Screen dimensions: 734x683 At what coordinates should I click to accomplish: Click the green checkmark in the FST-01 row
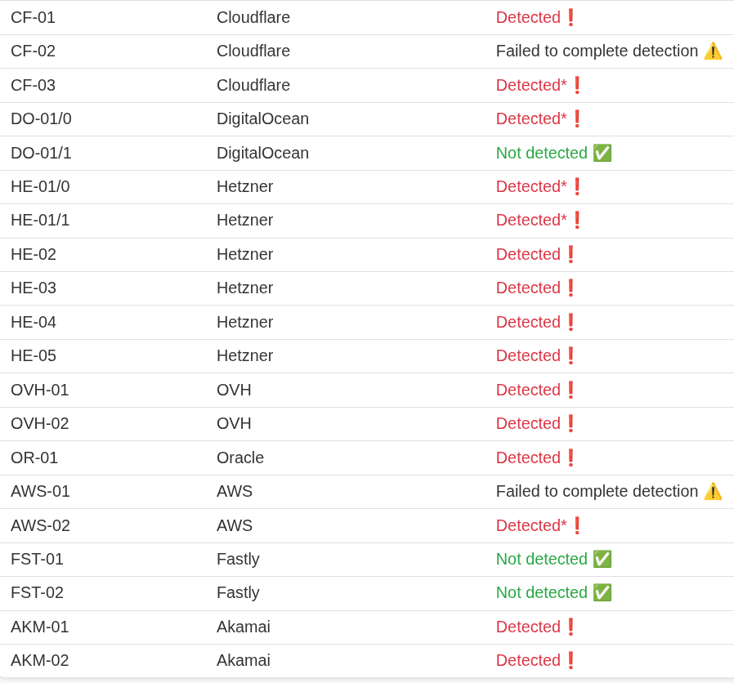602,559
